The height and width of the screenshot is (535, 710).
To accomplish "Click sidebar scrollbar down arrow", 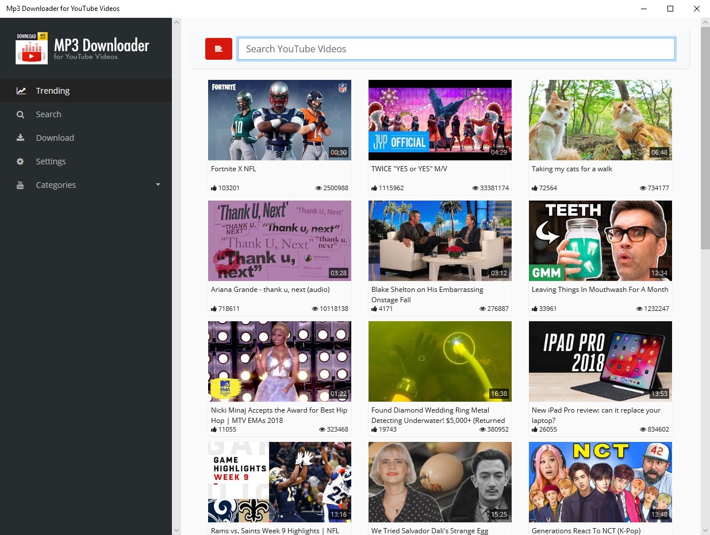I will 176,530.
